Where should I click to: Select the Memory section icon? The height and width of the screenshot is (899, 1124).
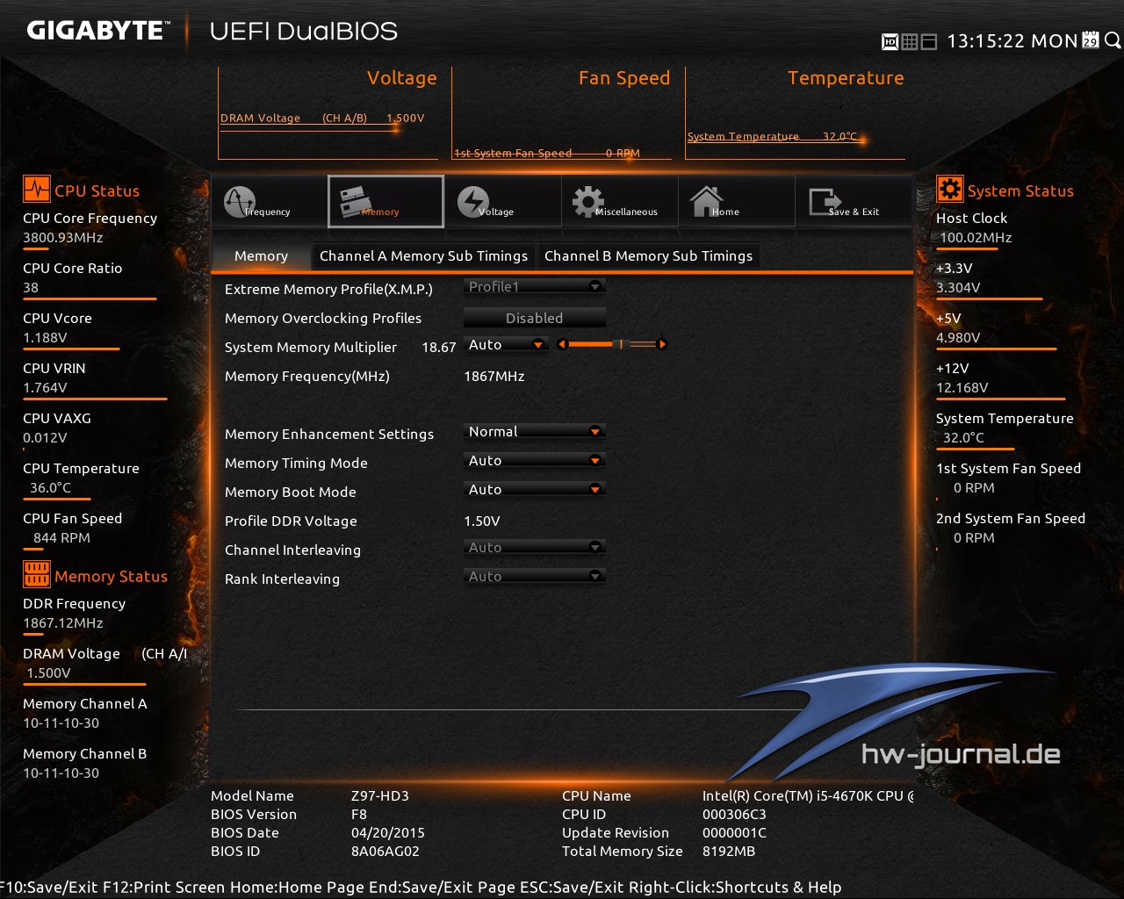coord(385,201)
